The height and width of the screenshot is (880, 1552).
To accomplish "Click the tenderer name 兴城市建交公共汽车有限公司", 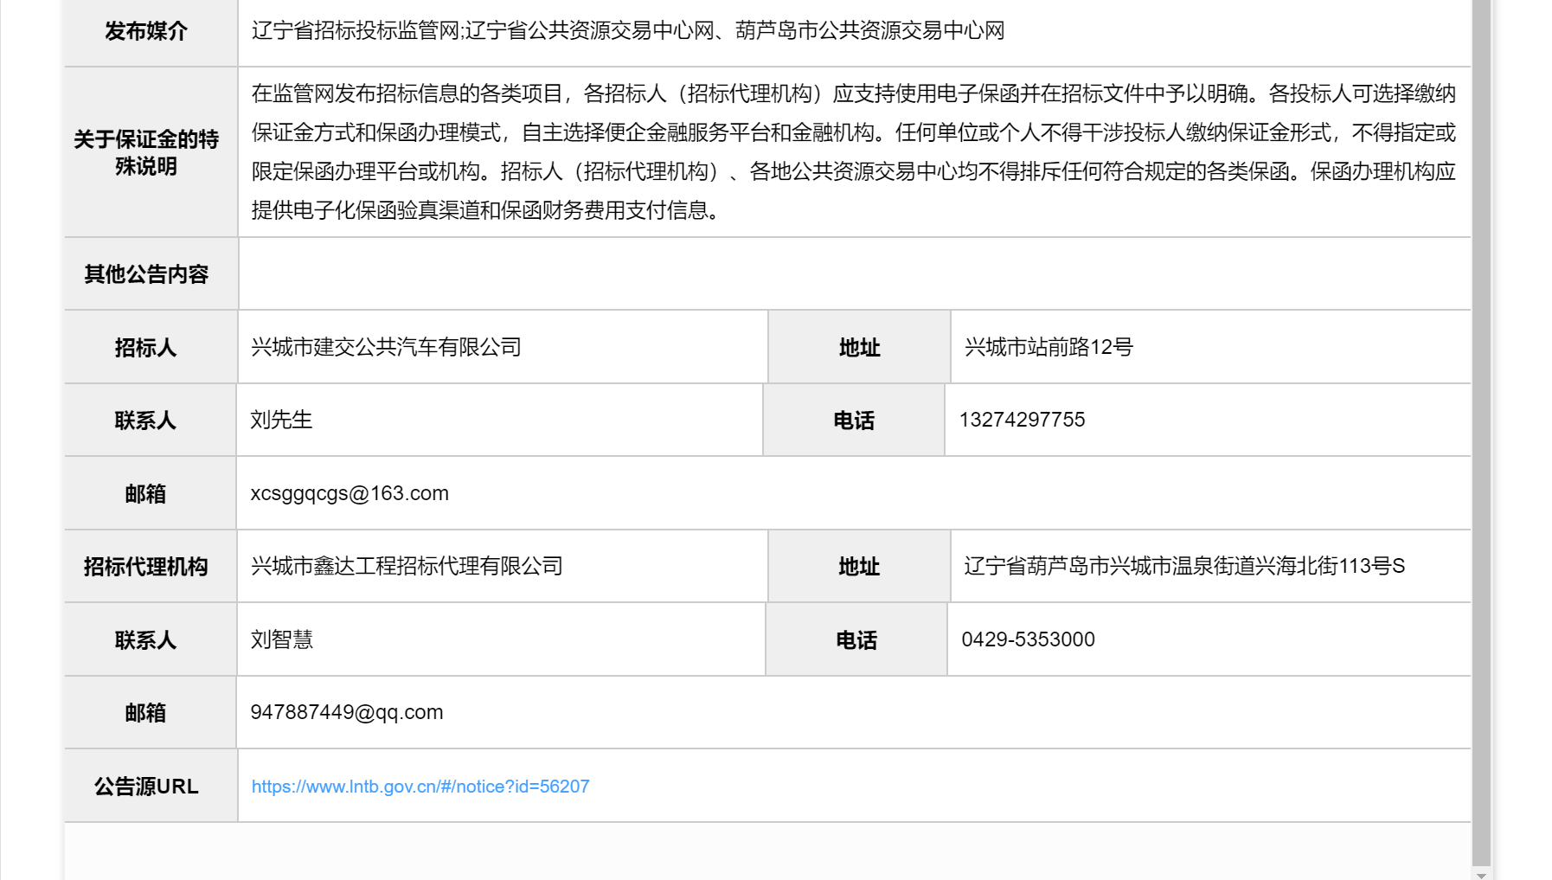I will coord(386,347).
